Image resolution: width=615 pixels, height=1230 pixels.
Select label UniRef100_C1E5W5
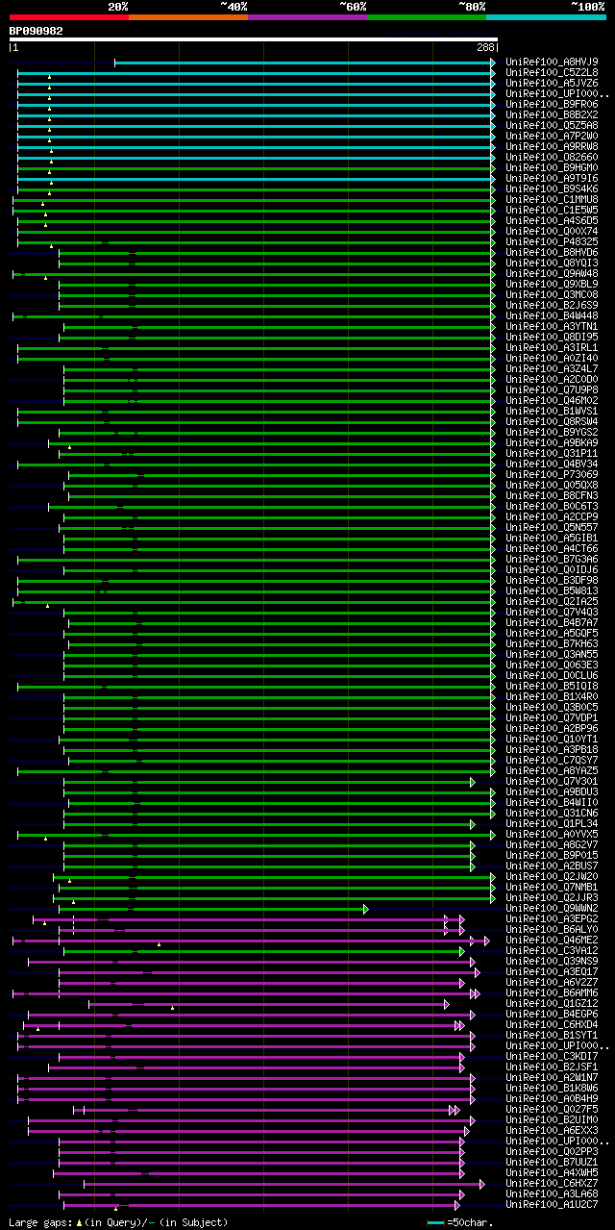click(x=552, y=211)
